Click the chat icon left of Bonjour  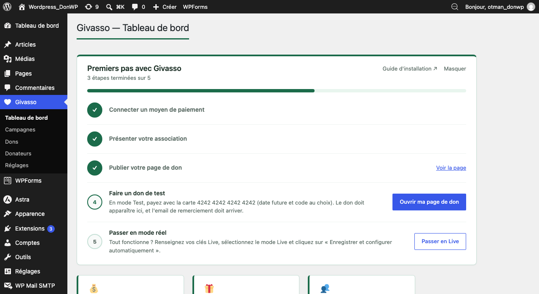pyautogui.click(x=454, y=7)
